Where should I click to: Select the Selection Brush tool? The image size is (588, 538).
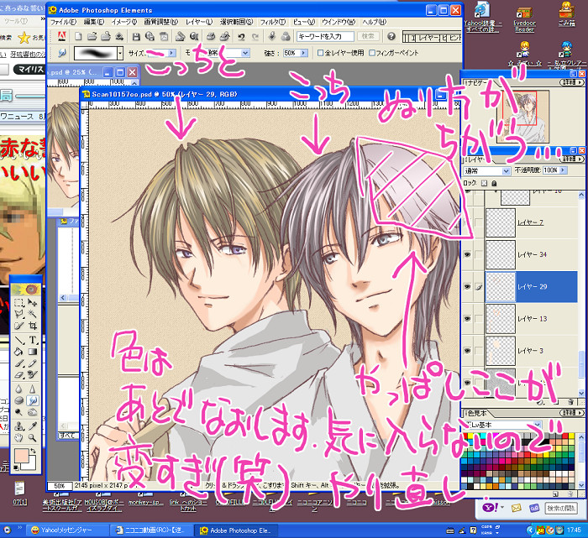18,325
